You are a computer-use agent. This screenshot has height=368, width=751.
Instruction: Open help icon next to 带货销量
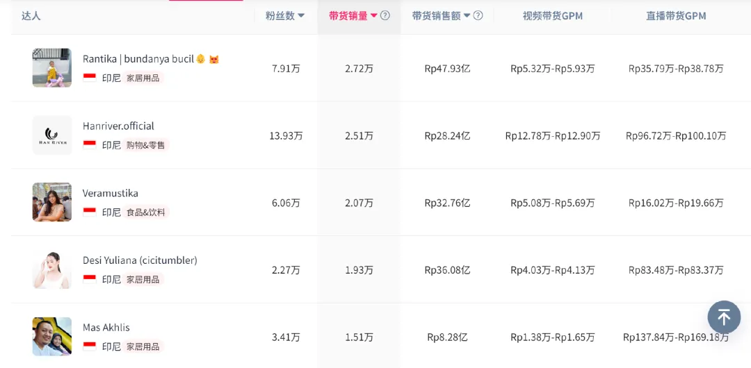point(385,16)
